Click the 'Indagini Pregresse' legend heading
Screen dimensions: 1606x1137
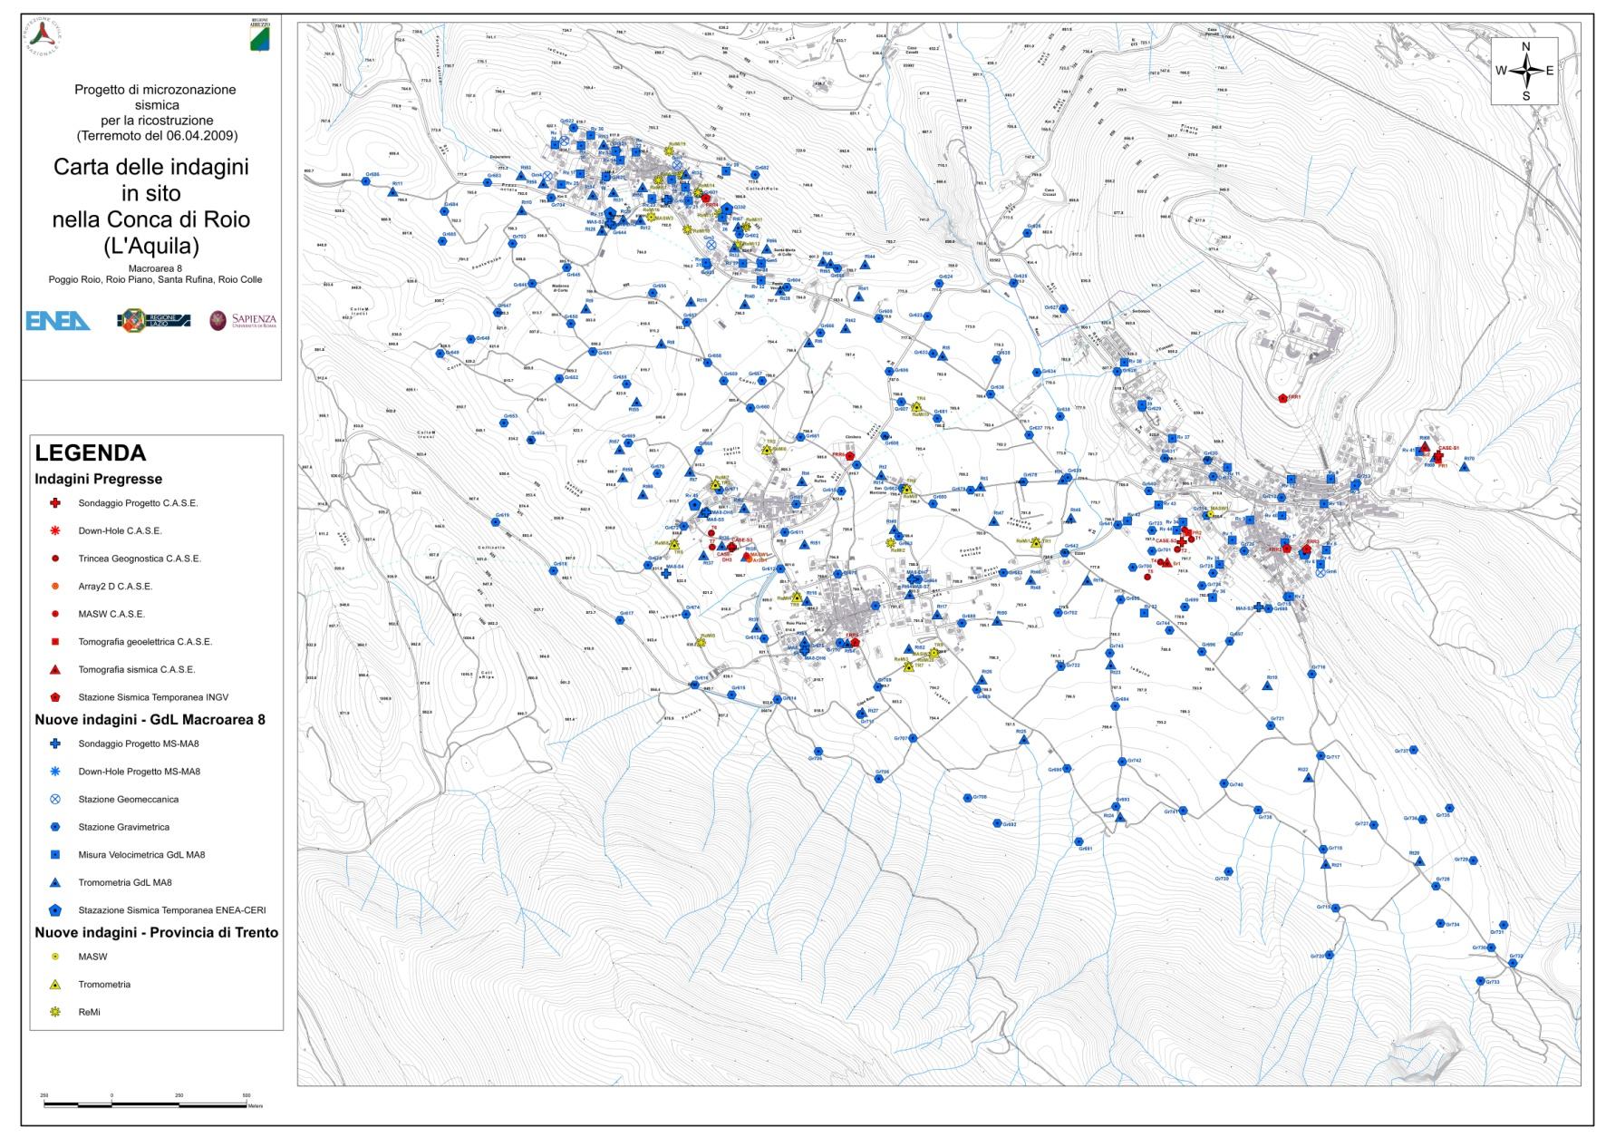[x=99, y=479]
